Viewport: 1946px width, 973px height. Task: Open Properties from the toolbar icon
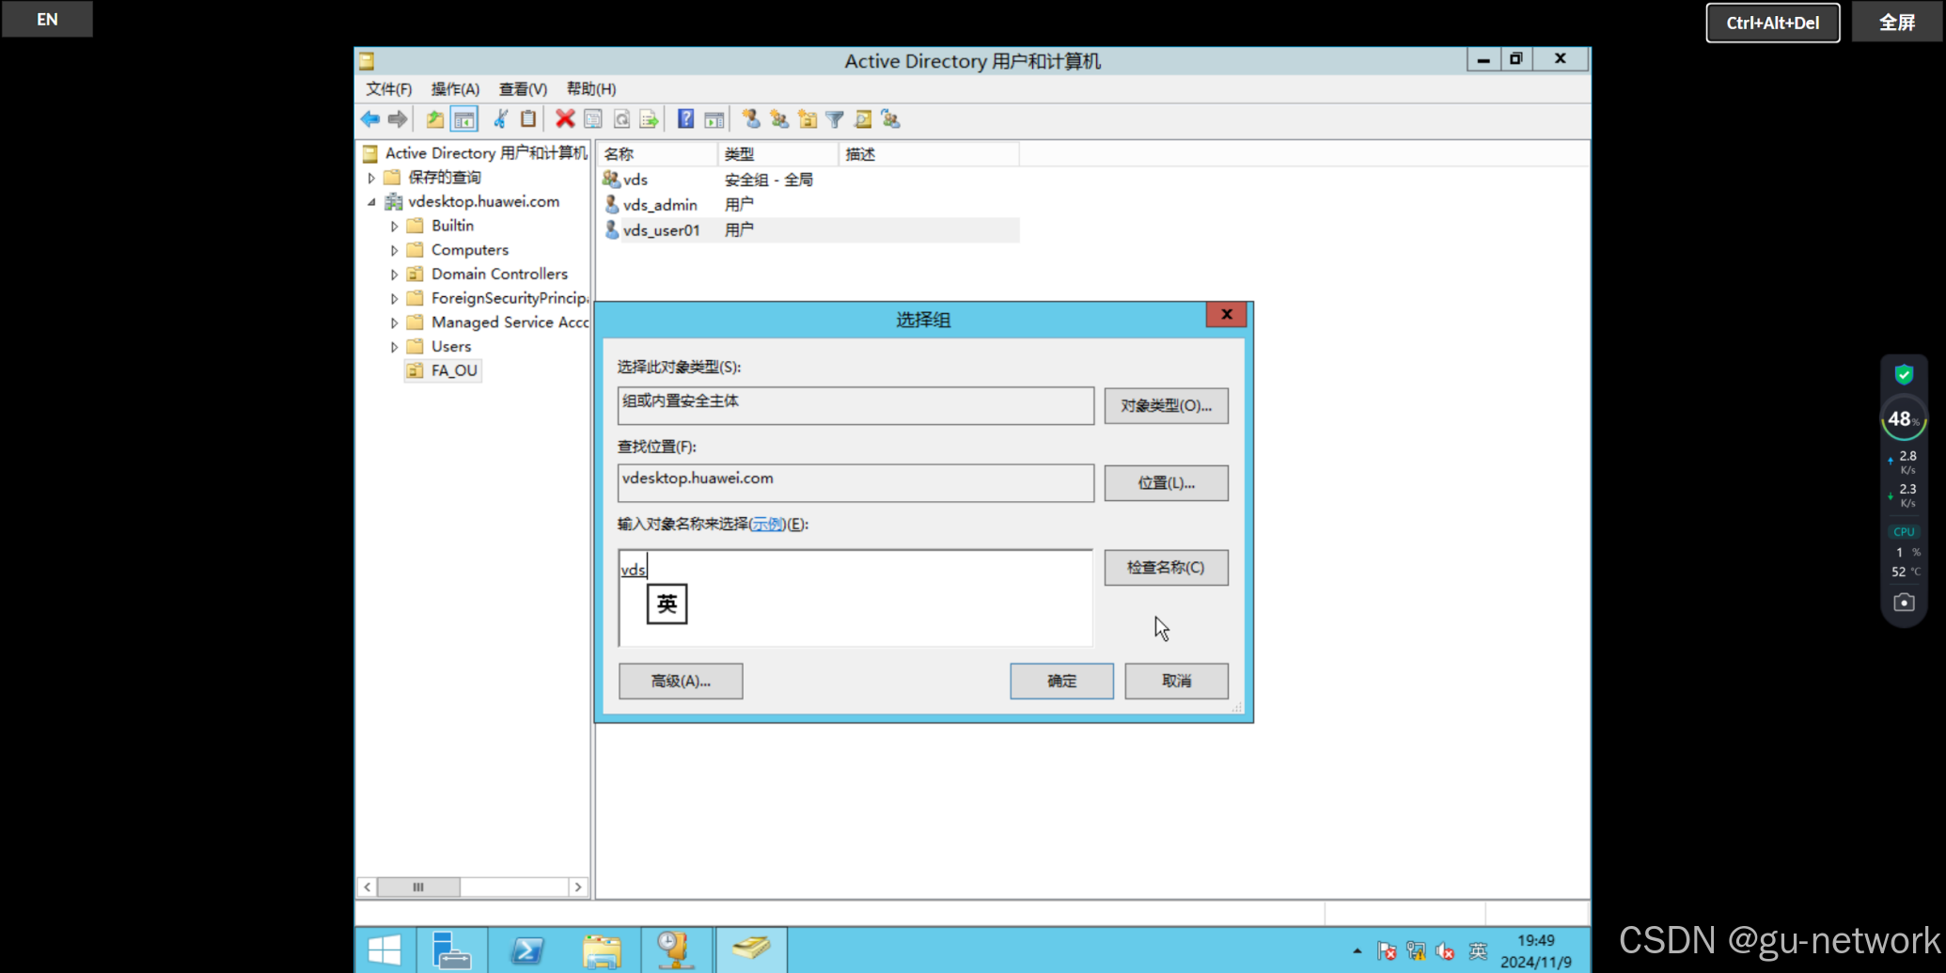[x=593, y=119]
